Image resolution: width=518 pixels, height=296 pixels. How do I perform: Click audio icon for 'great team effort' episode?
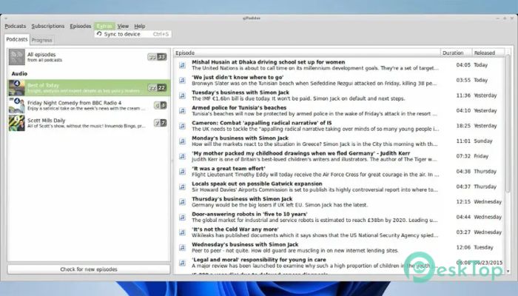(x=182, y=172)
